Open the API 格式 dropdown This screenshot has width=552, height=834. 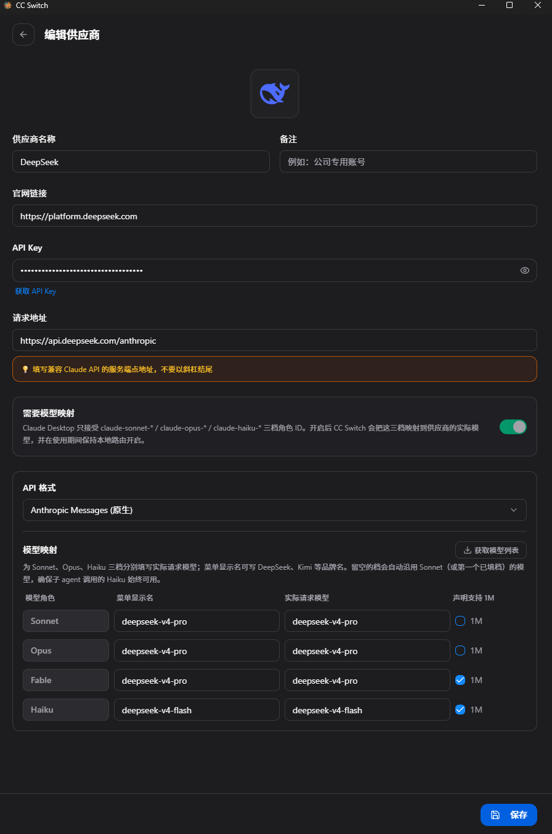[x=275, y=510]
